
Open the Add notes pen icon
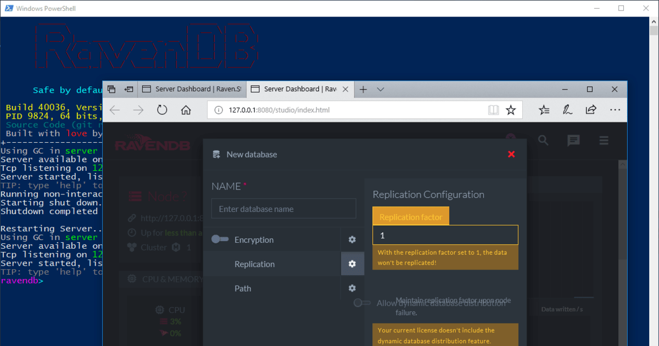coord(567,110)
